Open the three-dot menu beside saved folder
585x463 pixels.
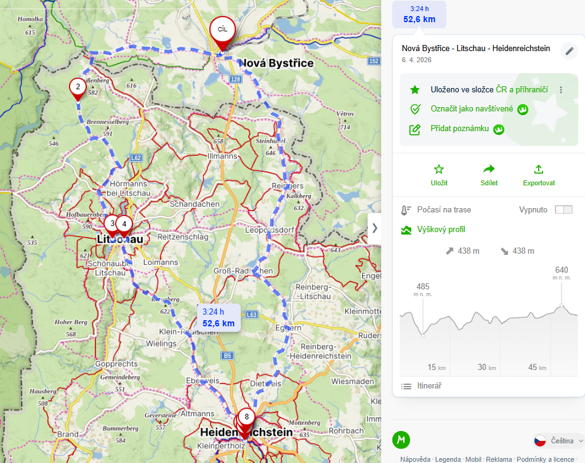[x=561, y=90]
